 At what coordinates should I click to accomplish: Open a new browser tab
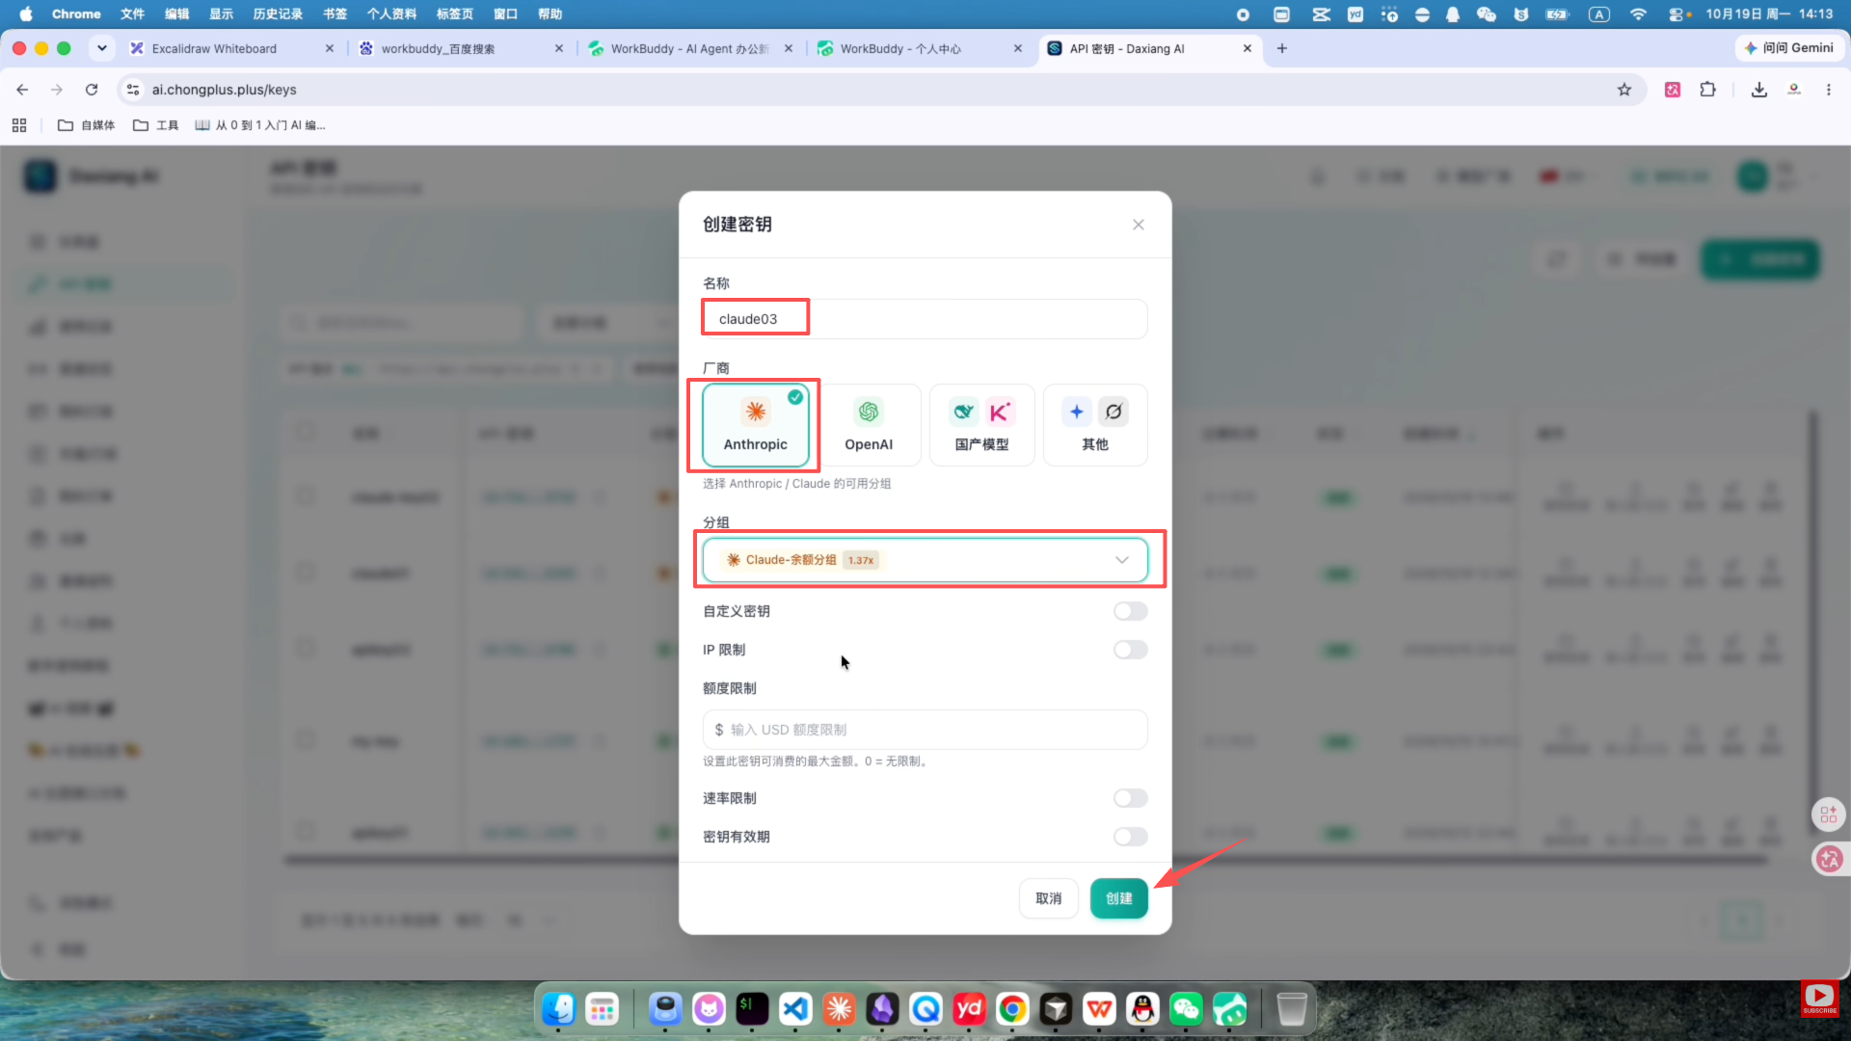click(1282, 48)
